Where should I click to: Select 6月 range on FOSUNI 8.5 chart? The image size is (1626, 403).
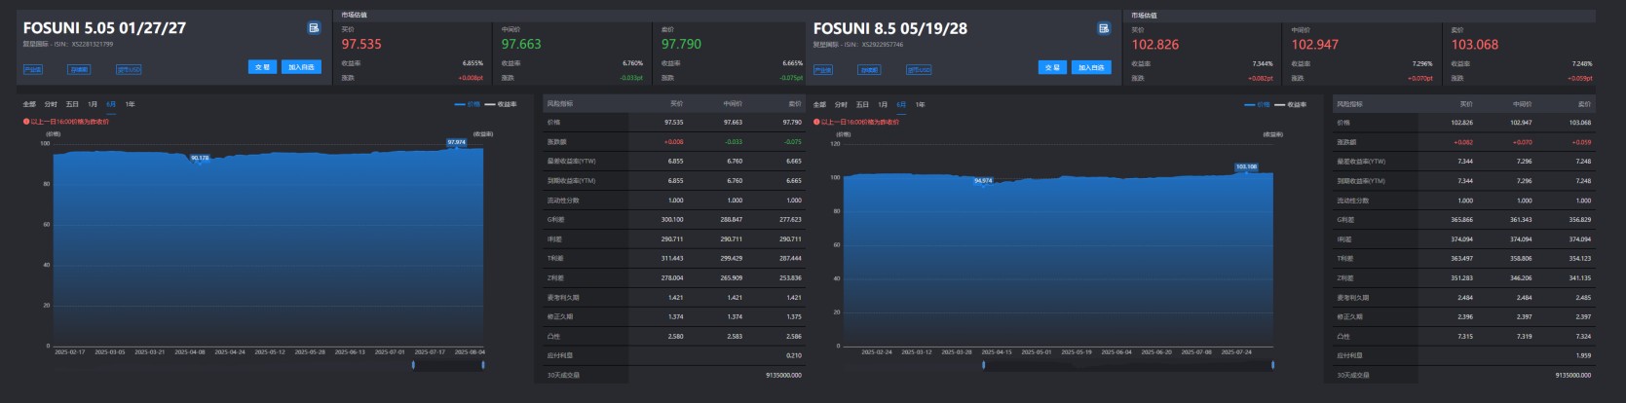[x=901, y=104]
